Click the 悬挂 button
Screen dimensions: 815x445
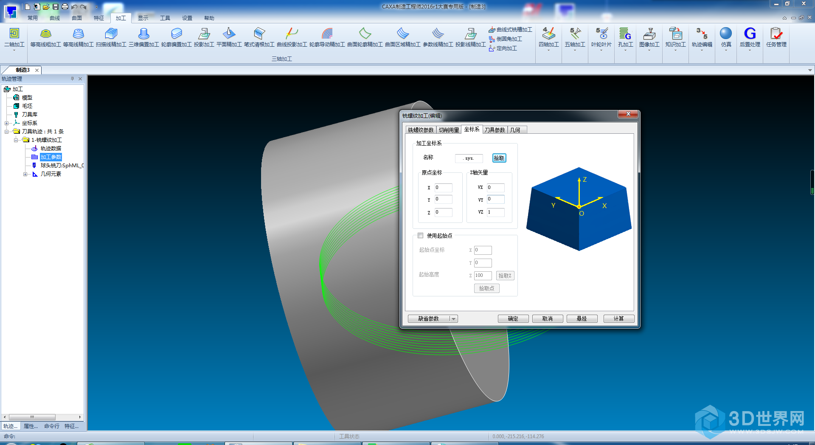(582, 319)
